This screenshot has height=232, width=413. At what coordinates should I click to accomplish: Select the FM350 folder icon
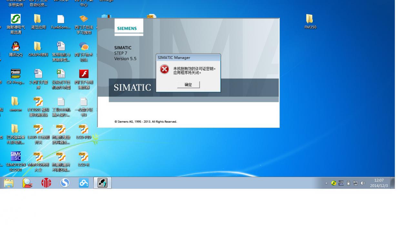point(310,22)
